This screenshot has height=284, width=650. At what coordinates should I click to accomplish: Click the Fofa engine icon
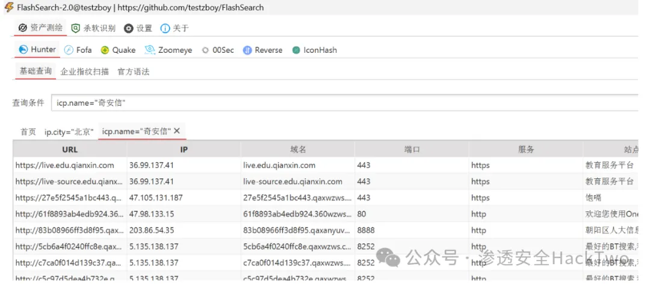coord(69,50)
